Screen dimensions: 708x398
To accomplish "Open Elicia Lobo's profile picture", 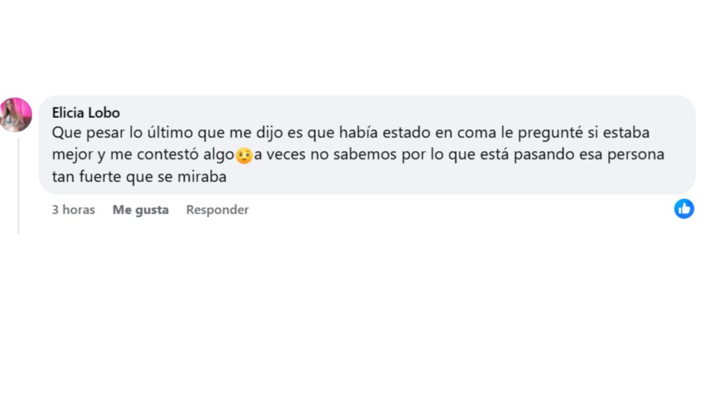I will (17, 115).
